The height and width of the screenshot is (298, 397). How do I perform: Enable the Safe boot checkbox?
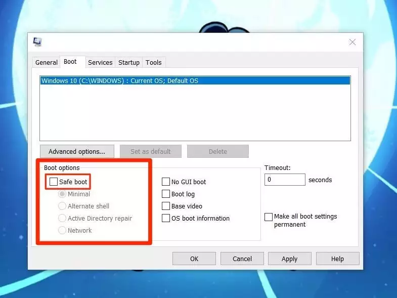click(x=54, y=182)
